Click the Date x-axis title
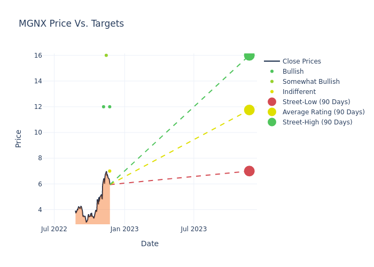Screen dimensions: 374x267 click(x=150, y=244)
